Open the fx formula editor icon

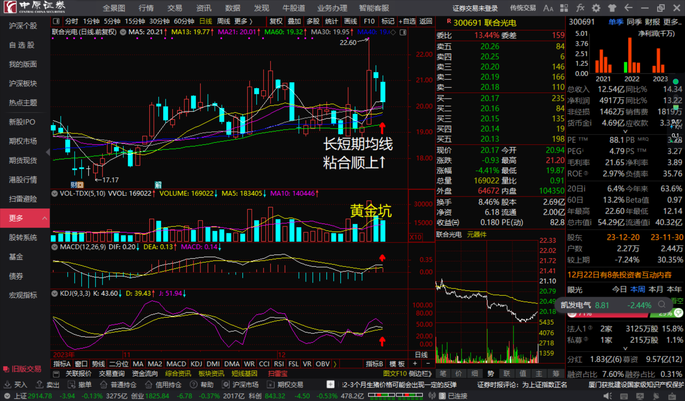point(580,8)
